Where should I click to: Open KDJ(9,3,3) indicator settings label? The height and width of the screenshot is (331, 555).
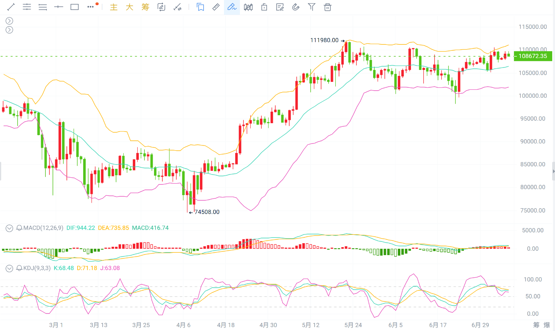pyautogui.click(x=37, y=268)
